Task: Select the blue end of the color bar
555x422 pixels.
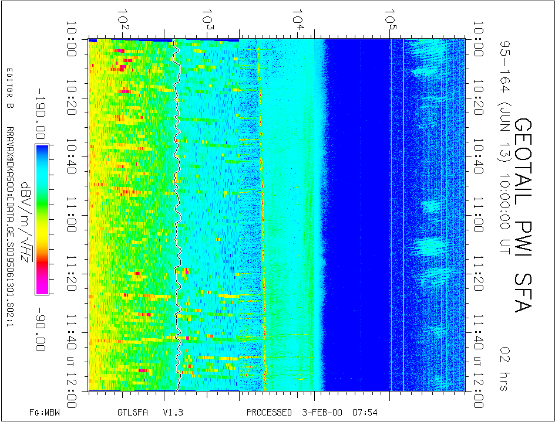Action: (x=42, y=152)
